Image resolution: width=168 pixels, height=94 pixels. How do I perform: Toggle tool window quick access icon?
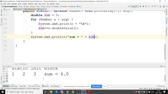click(x=2, y=89)
